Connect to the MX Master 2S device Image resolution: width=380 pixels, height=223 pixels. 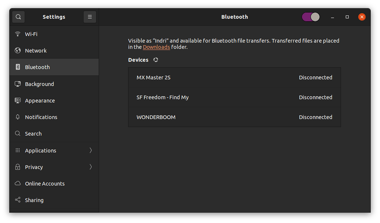coord(234,77)
